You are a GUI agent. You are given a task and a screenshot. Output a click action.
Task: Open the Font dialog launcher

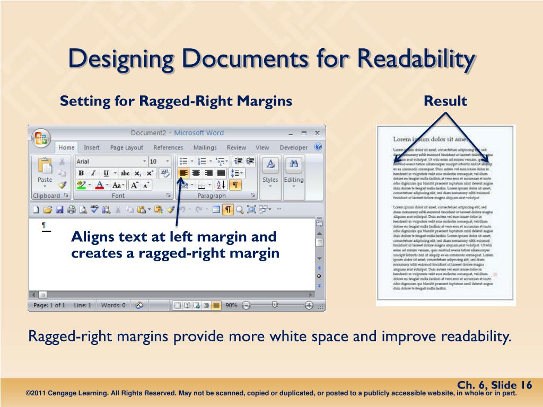pos(169,195)
